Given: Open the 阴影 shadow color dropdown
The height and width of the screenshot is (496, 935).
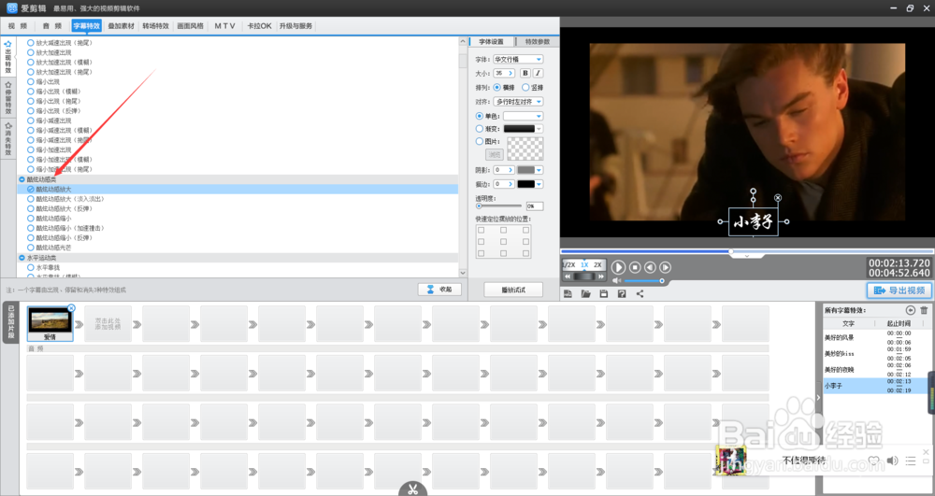Looking at the screenshot, I should [539, 170].
